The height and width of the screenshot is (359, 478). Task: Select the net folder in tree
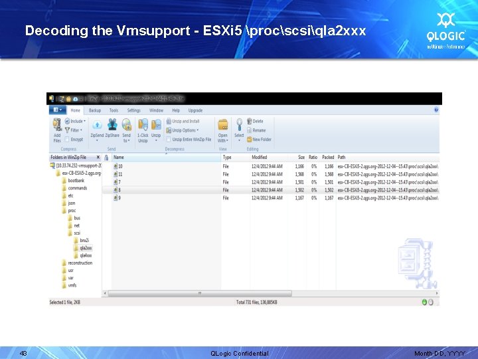click(x=74, y=225)
